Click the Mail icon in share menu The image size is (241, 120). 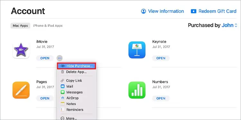click(63, 86)
